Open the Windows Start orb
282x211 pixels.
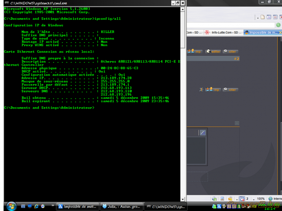tap(12, 206)
